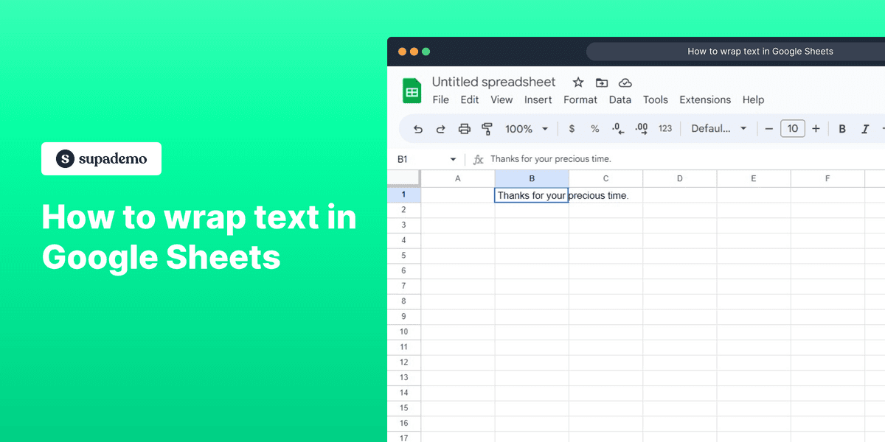The image size is (885, 442).
Task: Toggle bold formatting
Action: [x=842, y=128]
